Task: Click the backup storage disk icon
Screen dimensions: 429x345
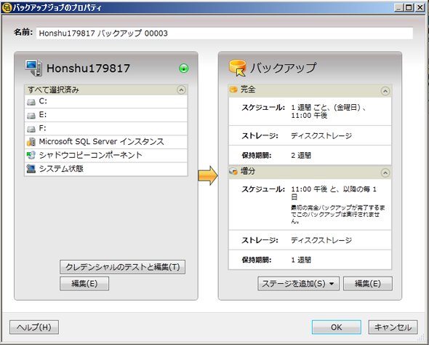Action: pyautogui.click(x=237, y=68)
